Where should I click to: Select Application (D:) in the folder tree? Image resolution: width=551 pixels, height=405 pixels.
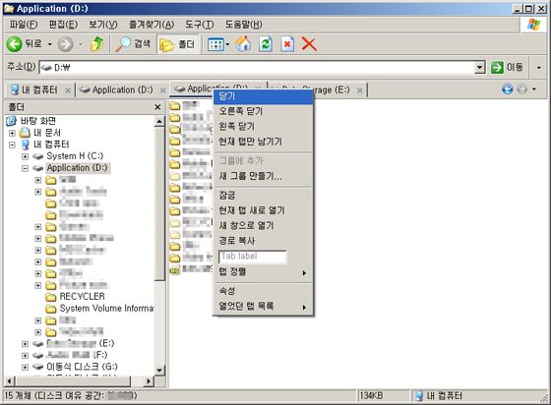pos(77,168)
